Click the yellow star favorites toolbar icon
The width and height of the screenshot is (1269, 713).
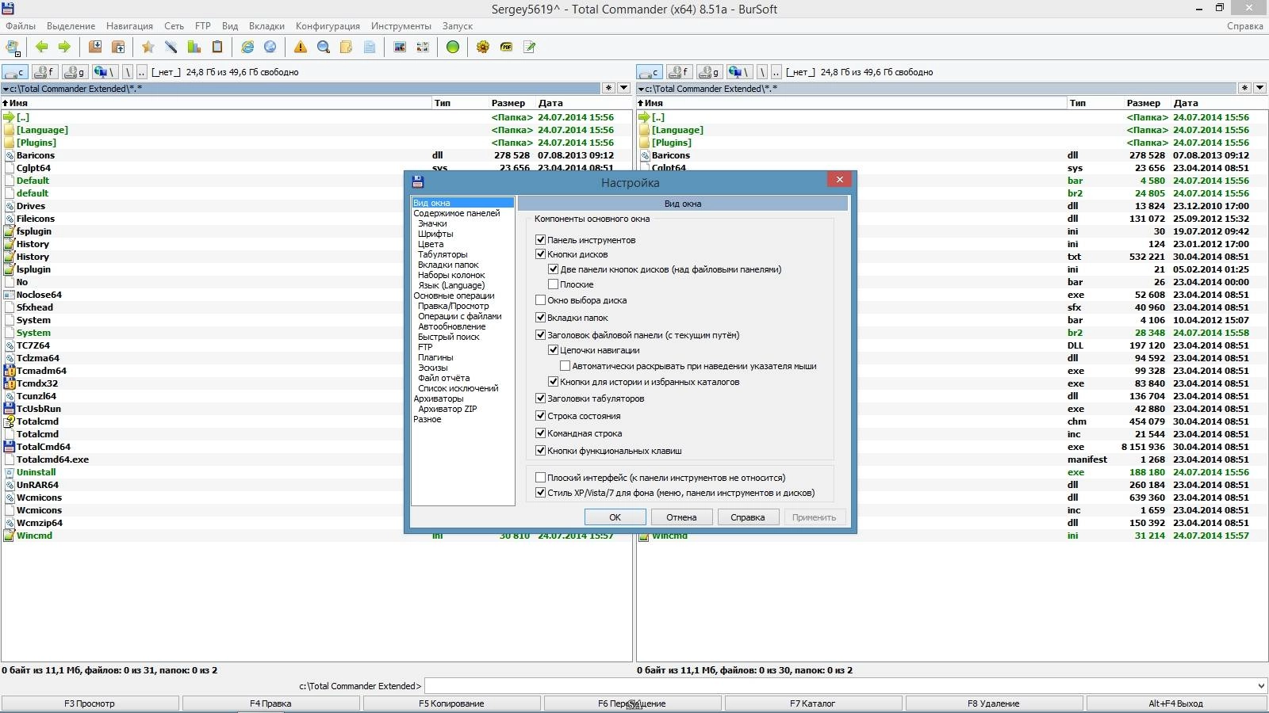click(148, 48)
